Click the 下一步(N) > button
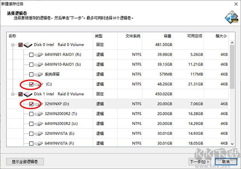This screenshot has height=169, width=241. tap(200, 162)
